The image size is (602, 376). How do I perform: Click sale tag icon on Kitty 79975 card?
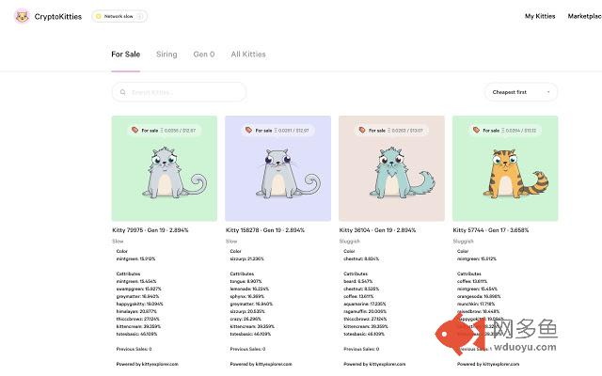pos(135,130)
